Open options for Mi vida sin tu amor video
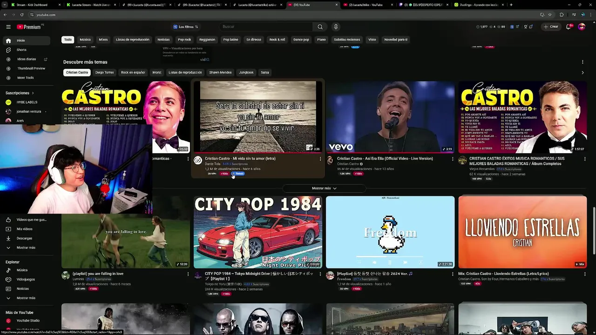 coord(320,159)
